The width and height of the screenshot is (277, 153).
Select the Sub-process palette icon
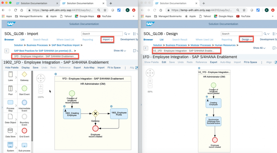click(x=24, y=145)
